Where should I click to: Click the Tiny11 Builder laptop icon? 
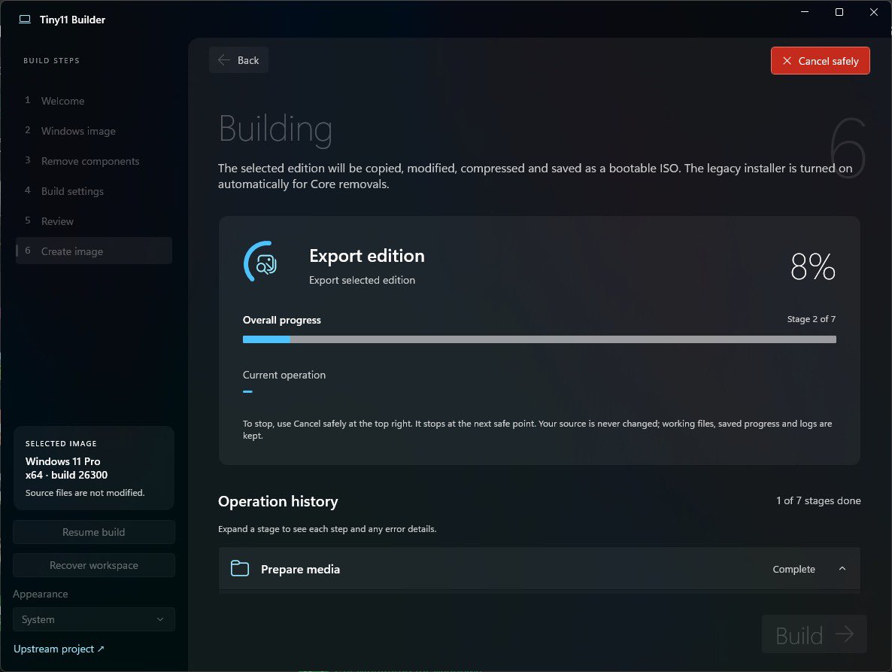pos(25,20)
